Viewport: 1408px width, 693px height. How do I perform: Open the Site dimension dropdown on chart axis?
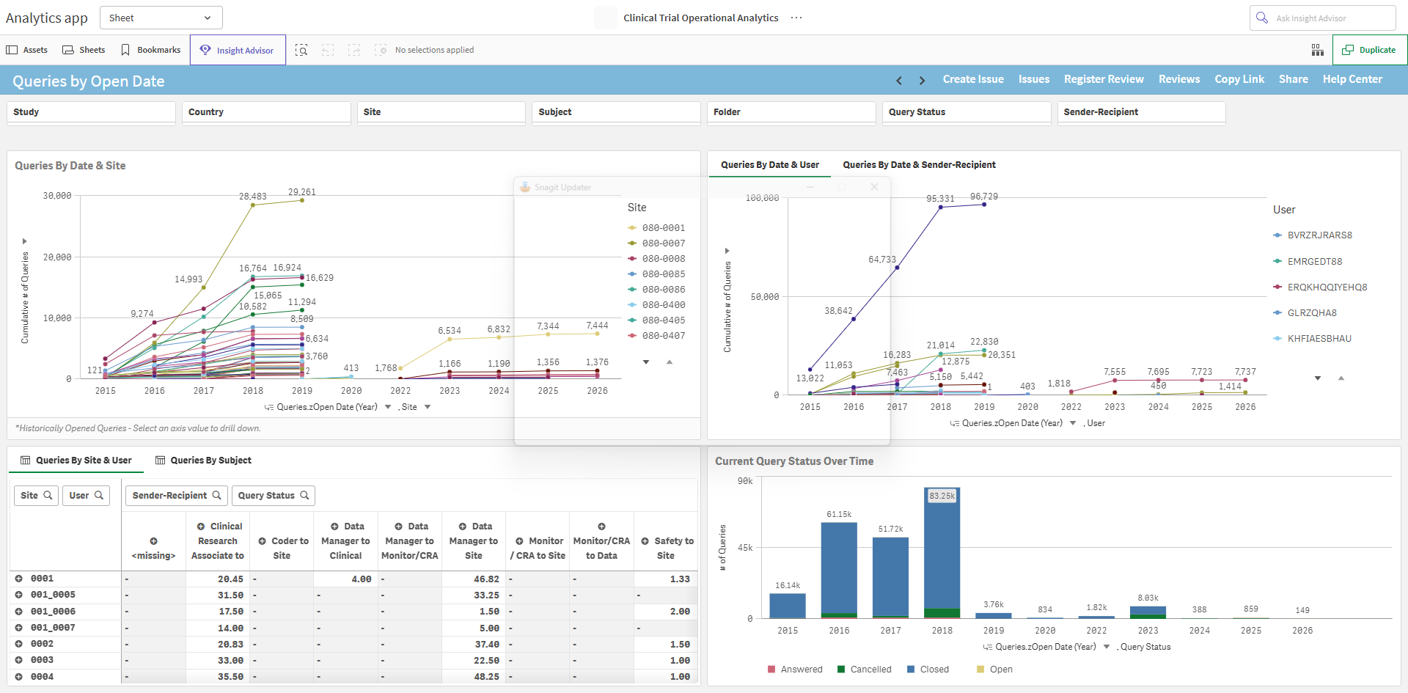428,407
